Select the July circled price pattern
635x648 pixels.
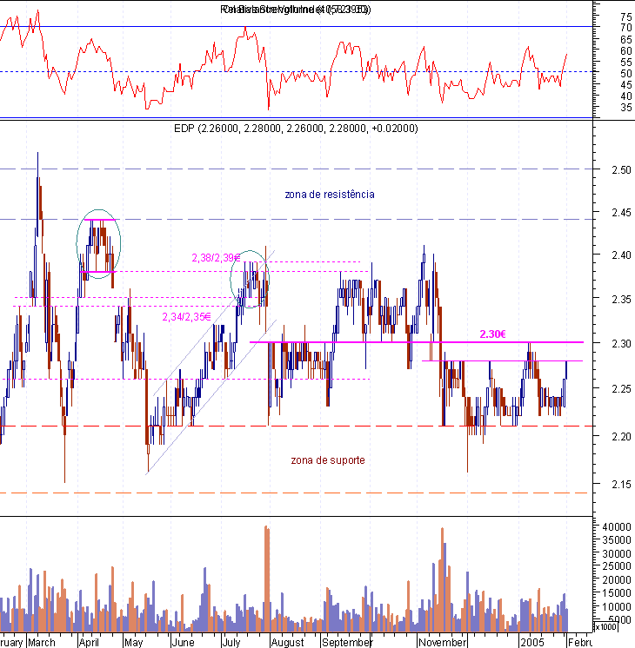click(x=250, y=279)
